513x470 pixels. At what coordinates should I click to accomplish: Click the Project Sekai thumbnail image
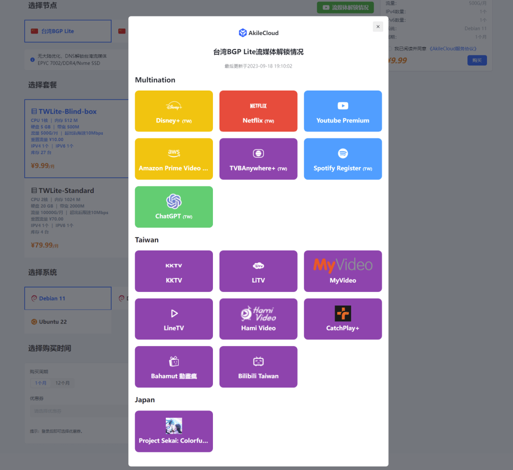[x=174, y=425]
